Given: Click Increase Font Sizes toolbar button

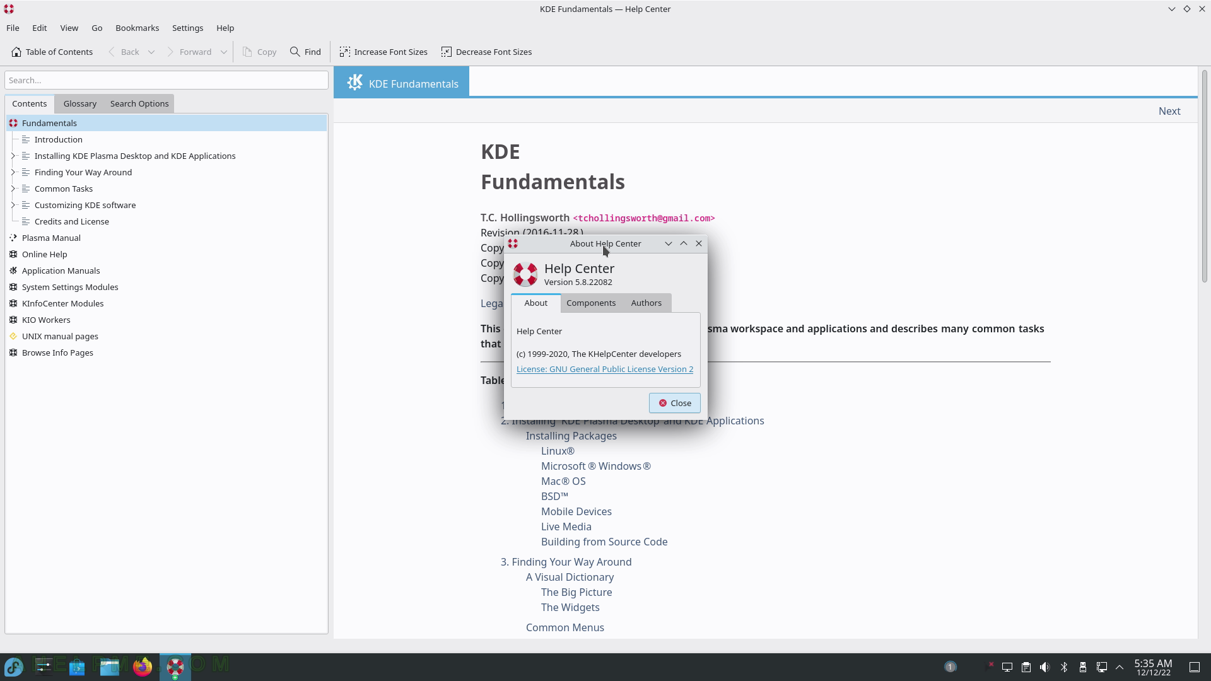Looking at the screenshot, I should pos(383,52).
